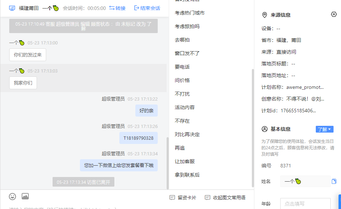341x209 pixels.
Task: Click the hexagon settings icon by 来源信息
Action: pyautogui.click(x=334, y=14)
